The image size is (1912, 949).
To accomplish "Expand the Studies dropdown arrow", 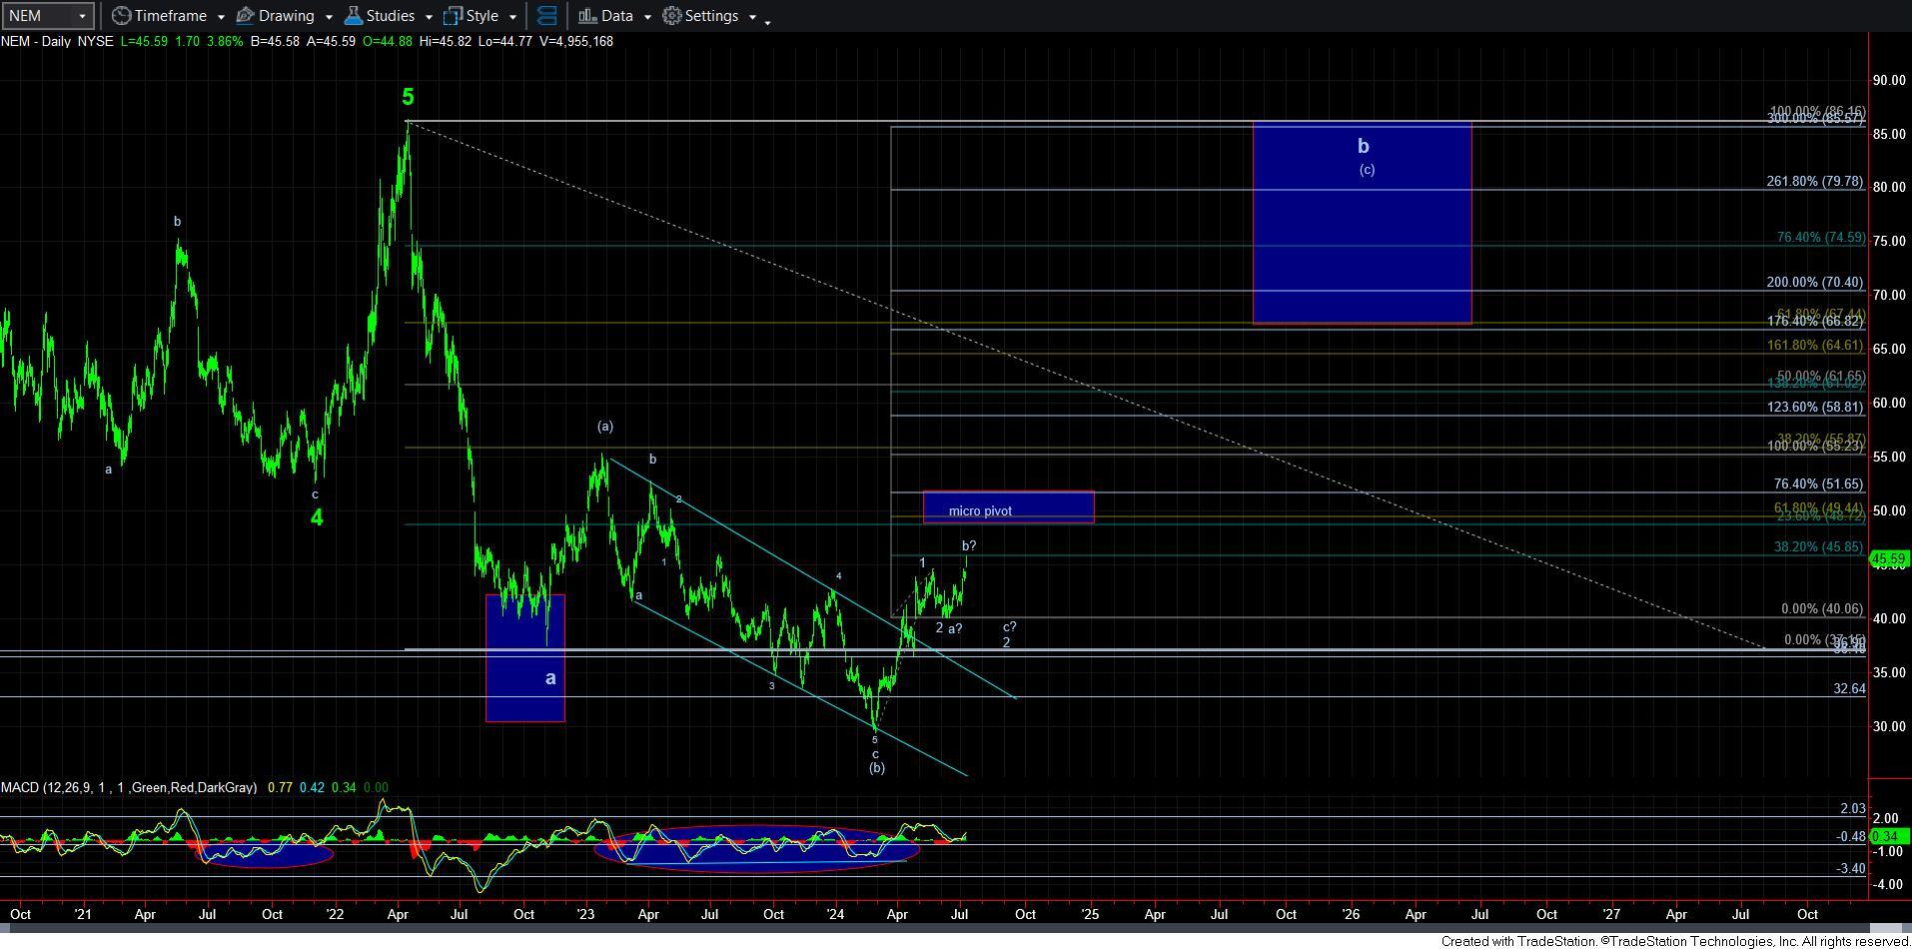I will [429, 17].
